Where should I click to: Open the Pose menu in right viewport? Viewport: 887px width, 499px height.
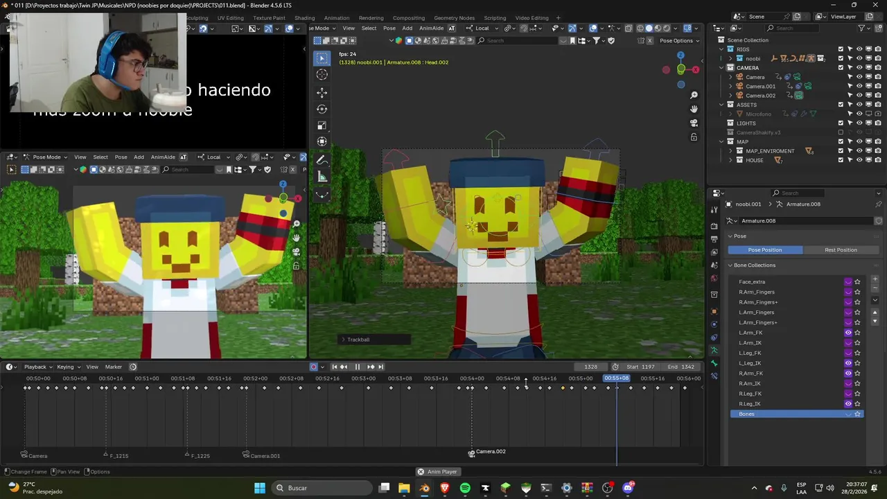389,28
